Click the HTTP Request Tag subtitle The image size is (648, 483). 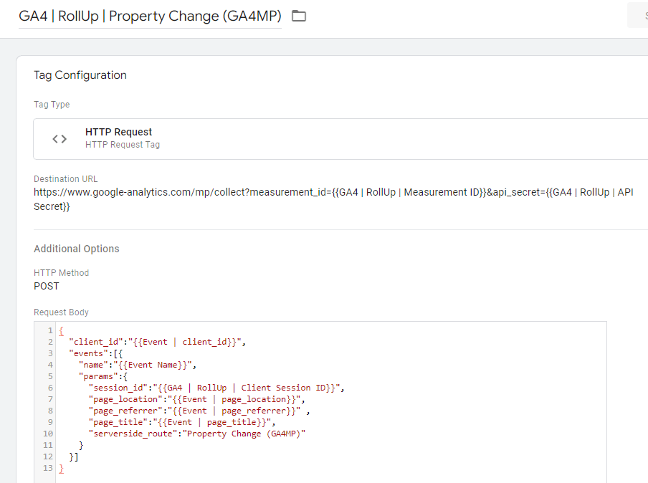pyautogui.click(x=123, y=145)
